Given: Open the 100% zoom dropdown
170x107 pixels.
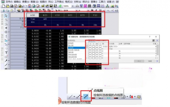Looking at the screenshot, I should pyautogui.click(x=73, y=6).
